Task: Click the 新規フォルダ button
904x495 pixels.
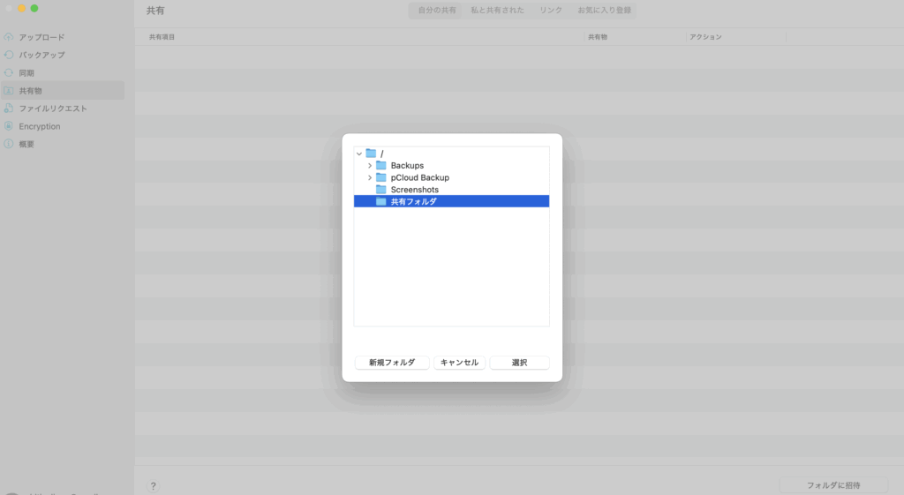Action: pyautogui.click(x=392, y=363)
